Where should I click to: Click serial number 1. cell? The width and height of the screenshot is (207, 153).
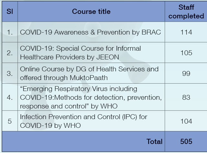[10, 32]
